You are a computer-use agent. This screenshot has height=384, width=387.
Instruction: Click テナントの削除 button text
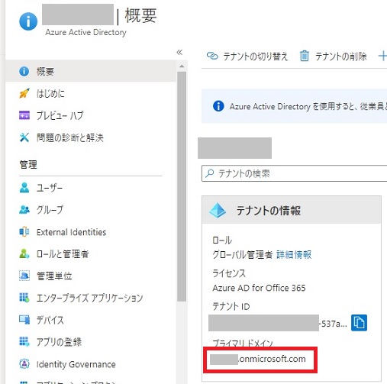coord(341,56)
